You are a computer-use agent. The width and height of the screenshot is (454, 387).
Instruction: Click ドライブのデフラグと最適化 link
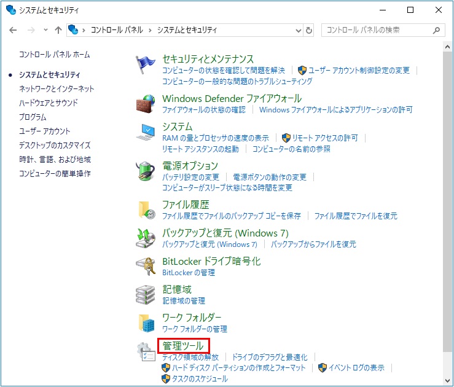click(270, 357)
